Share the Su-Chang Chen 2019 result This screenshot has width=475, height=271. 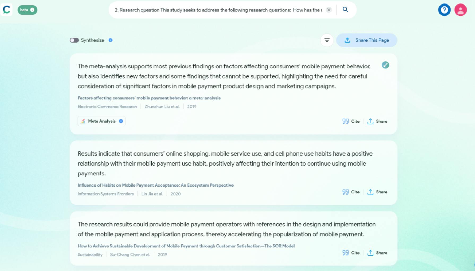[x=377, y=253]
